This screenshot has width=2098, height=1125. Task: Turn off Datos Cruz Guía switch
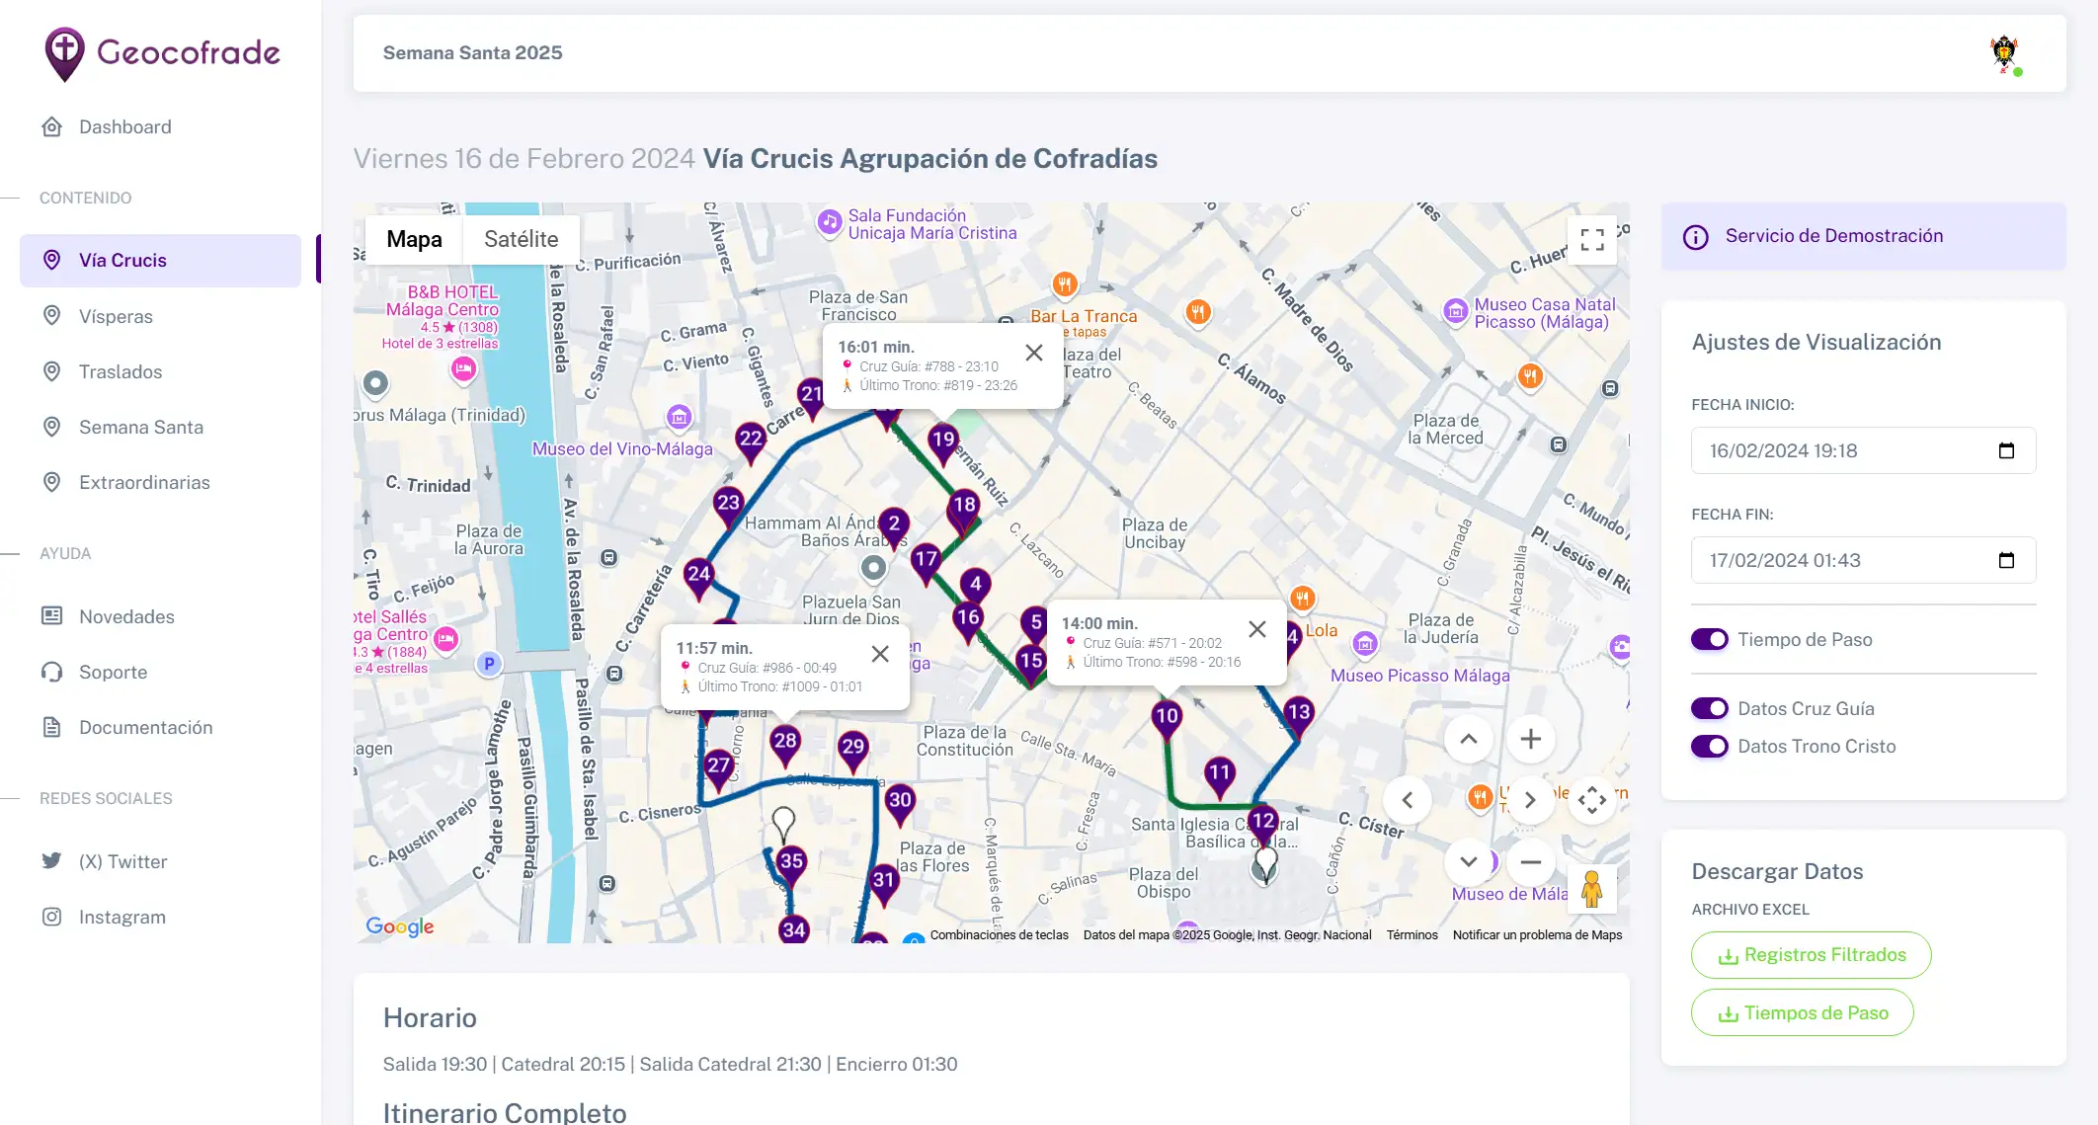click(1709, 708)
